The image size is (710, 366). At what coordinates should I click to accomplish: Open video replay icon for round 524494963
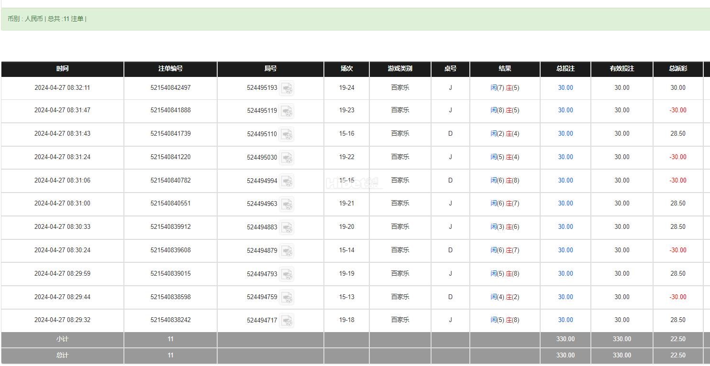coord(287,205)
